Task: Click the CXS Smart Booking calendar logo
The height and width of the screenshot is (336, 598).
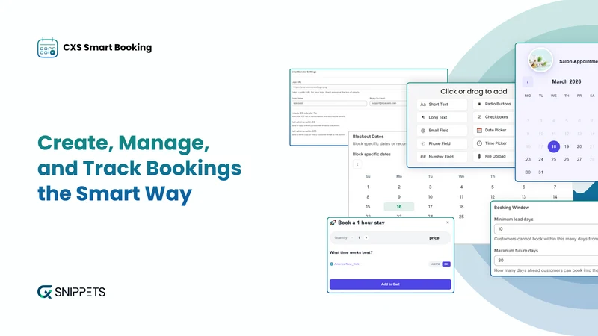Action: point(48,48)
